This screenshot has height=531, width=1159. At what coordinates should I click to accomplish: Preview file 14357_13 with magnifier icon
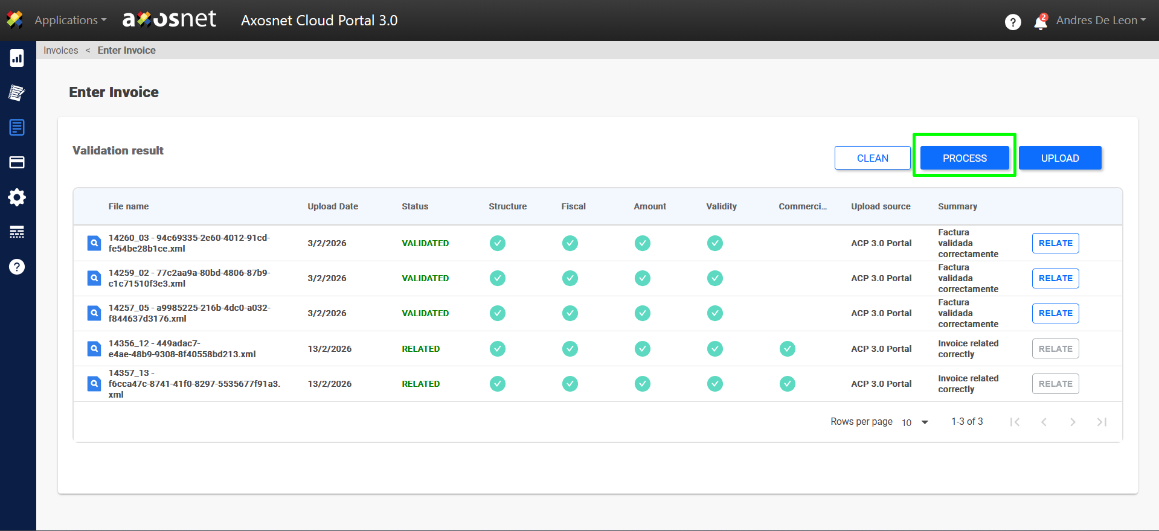pyautogui.click(x=94, y=384)
